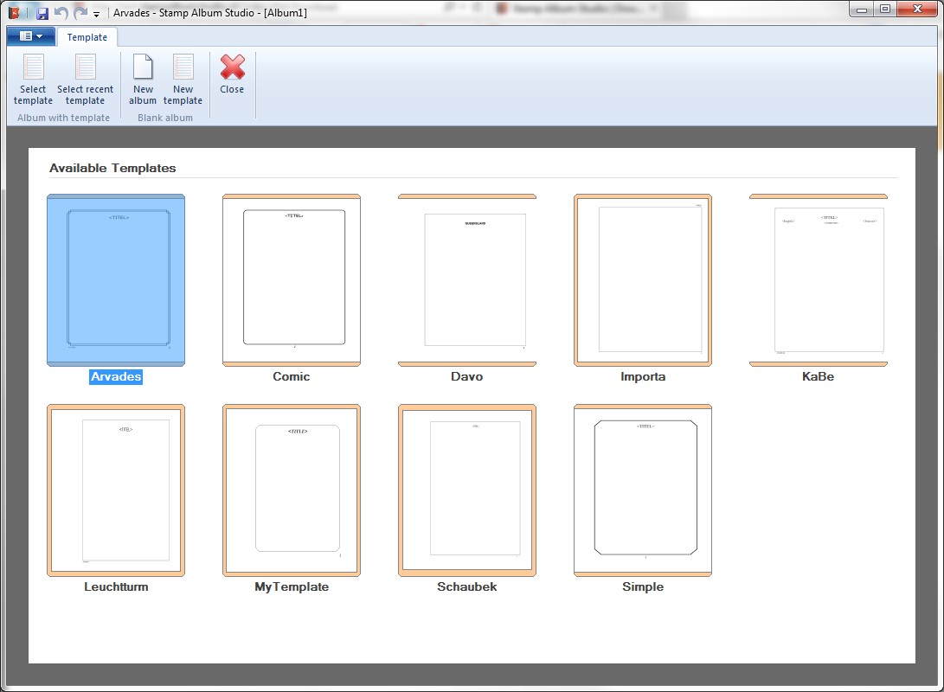This screenshot has height=692, width=944.
Task: Click the red Close icon in ribbon
Action: pyautogui.click(x=232, y=67)
